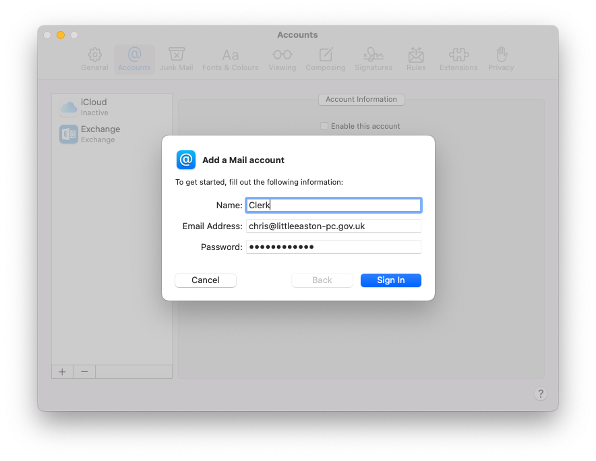Click the iCloud Inactive status text
The image size is (596, 461).
pyautogui.click(x=94, y=113)
